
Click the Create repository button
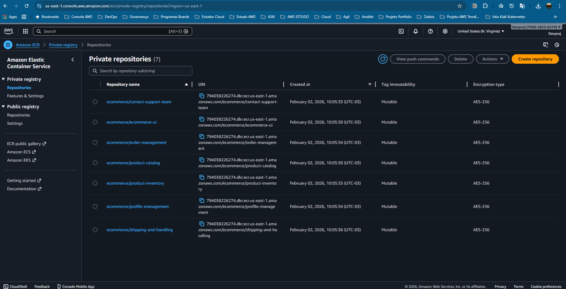pyautogui.click(x=535, y=59)
